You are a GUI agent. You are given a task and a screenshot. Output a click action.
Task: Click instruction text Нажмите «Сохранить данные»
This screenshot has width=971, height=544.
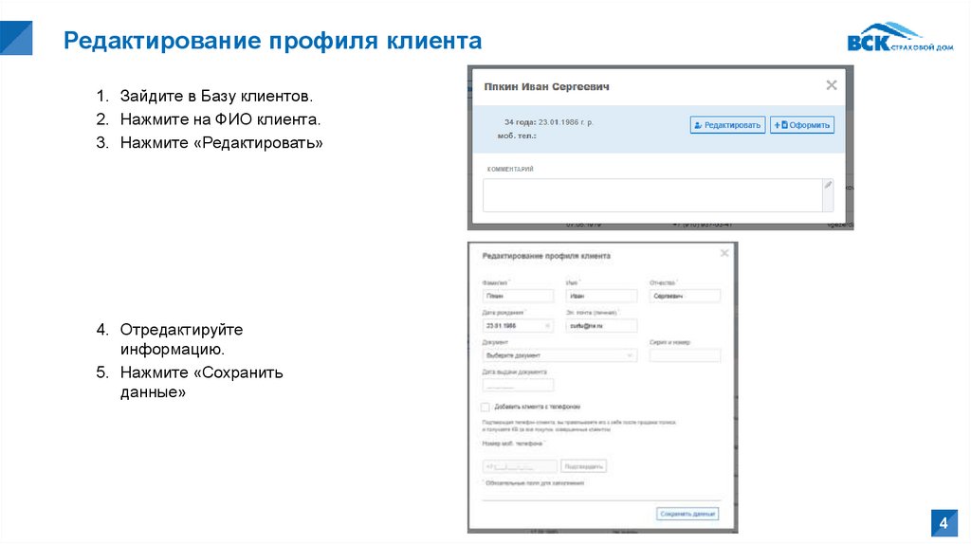[x=201, y=382]
